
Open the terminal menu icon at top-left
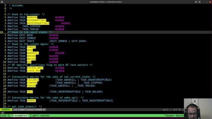[2, 2]
